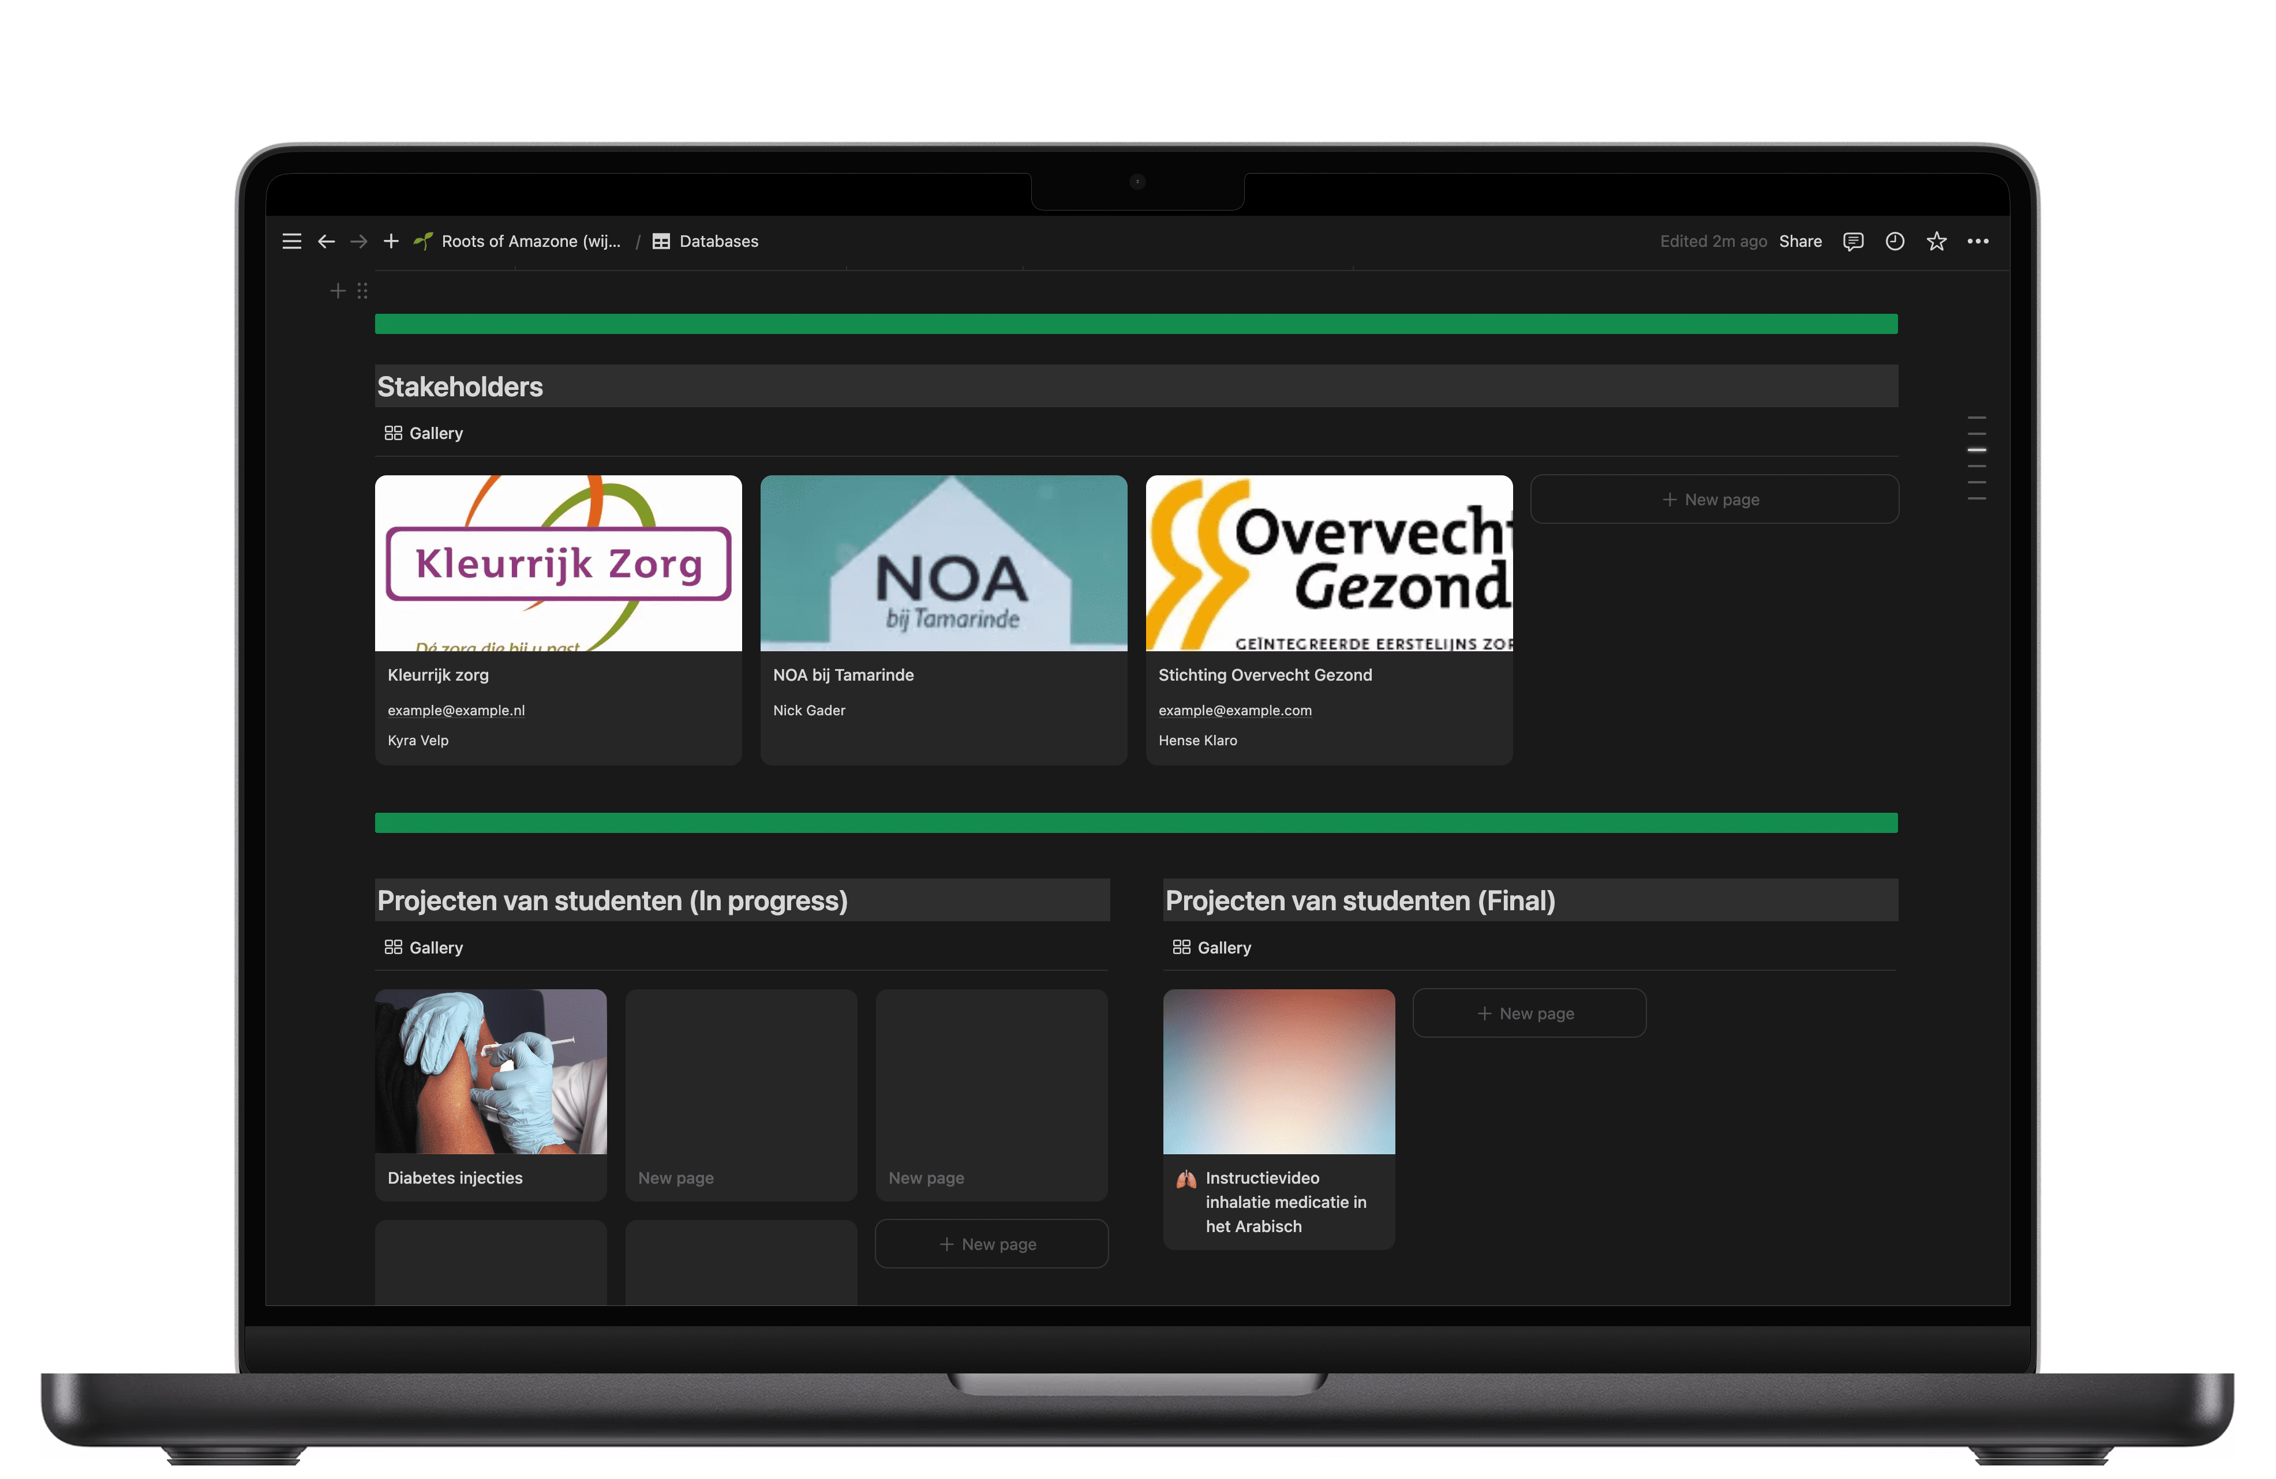The image size is (2276, 1479).
Task: Add New page in Stakeholders gallery
Action: coord(1714,499)
